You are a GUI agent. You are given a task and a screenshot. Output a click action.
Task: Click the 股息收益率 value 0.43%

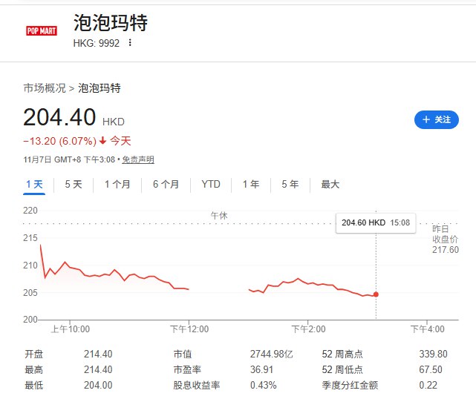[x=263, y=385]
